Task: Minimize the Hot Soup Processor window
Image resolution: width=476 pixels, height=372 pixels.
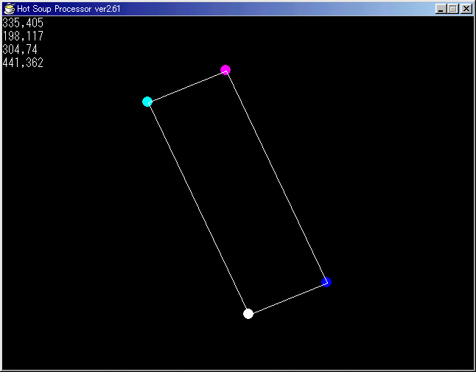Action: [x=441, y=9]
